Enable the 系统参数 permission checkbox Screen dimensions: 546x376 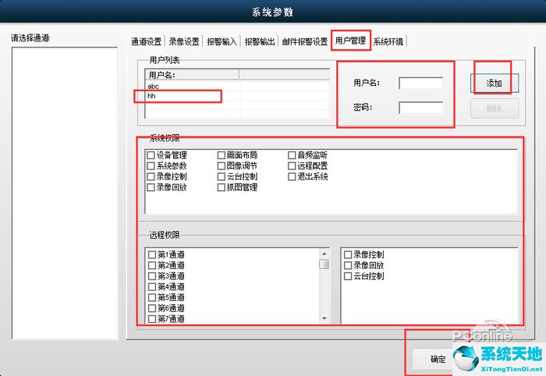click(x=151, y=165)
